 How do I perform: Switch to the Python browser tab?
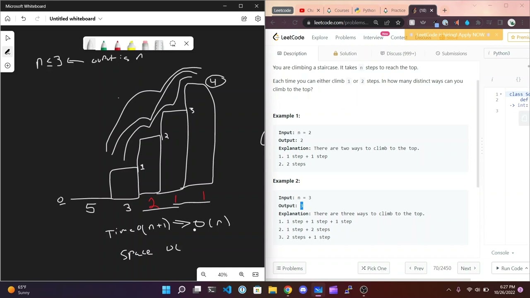point(366,10)
